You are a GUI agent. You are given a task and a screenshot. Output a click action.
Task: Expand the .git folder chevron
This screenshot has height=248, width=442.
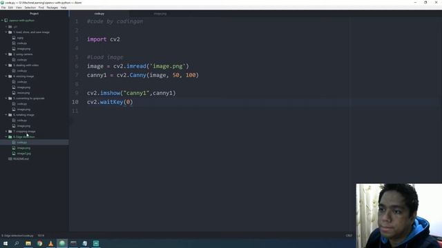pos(6,27)
